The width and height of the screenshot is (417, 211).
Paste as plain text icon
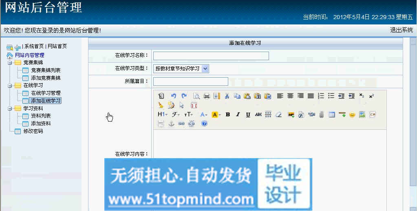tap(258, 96)
